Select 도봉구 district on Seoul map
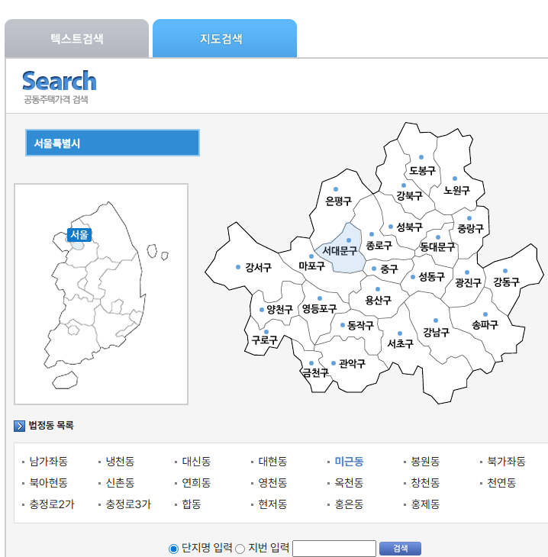 [422, 170]
